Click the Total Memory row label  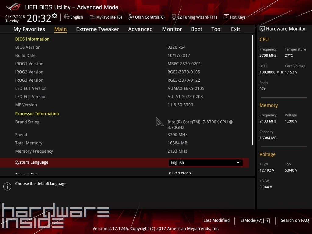click(x=29, y=143)
